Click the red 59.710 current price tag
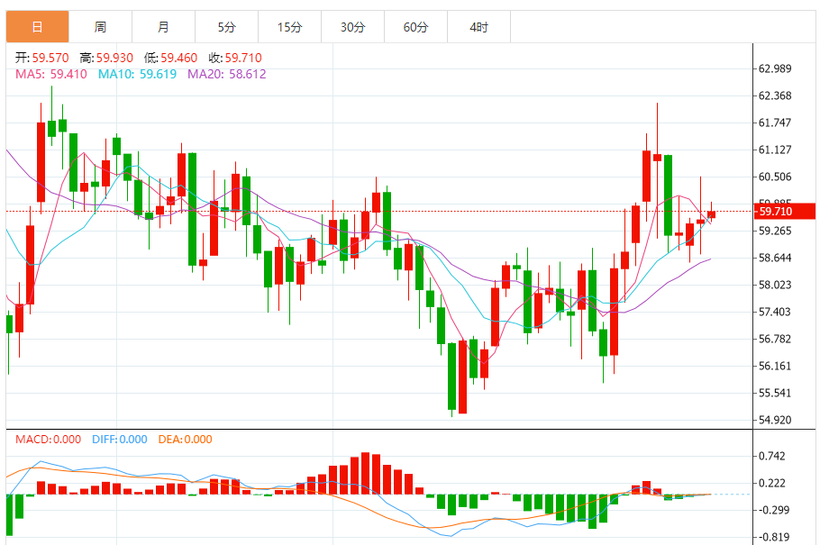This screenshot has width=829, height=545. pos(786,212)
